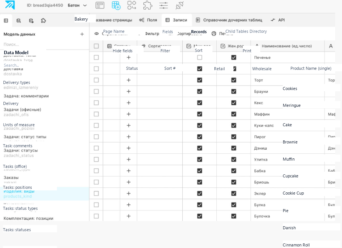Add a table with plus beside Модель данных
342x248 pixels.
point(82,34)
